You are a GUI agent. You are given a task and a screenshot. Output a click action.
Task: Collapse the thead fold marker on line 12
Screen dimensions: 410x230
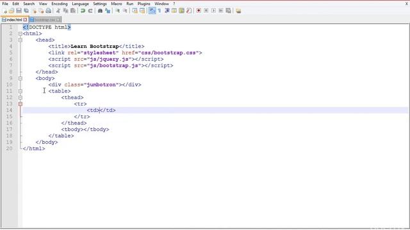coord(20,98)
